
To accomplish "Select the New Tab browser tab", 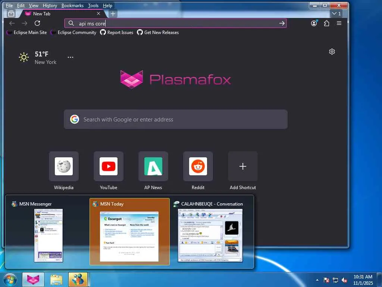I will tap(63, 14).
